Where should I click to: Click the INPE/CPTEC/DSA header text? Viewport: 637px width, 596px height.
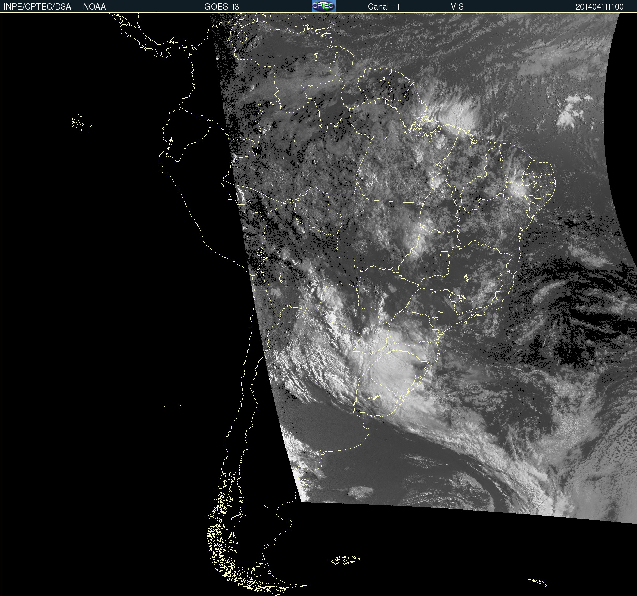(x=37, y=7)
